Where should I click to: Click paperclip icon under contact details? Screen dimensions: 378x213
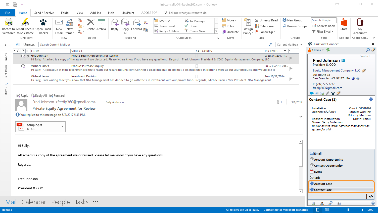[328, 93]
